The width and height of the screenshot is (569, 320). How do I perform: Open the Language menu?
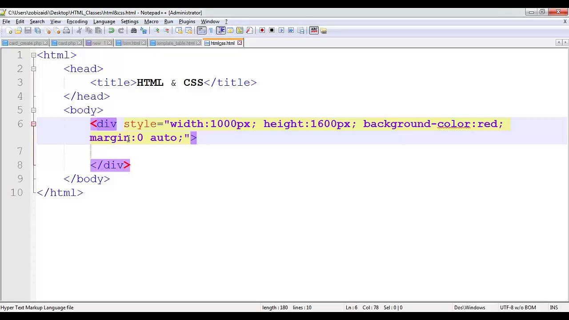[x=104, y=21]
